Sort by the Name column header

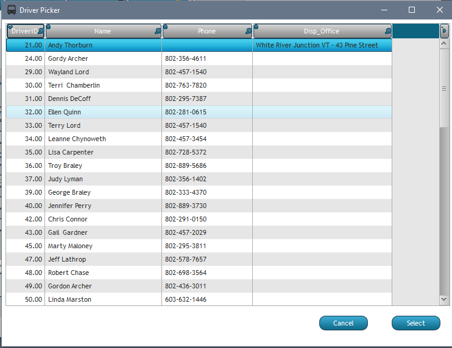pyautogui.click(x=102, y=31)
